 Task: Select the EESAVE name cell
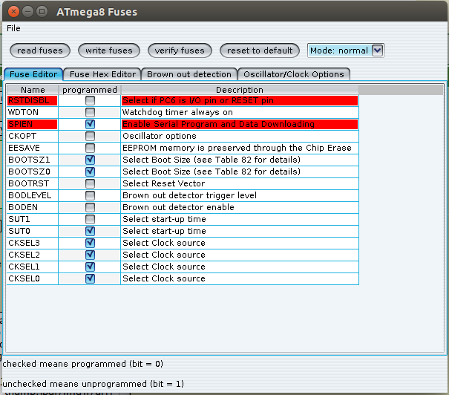(x=33, y=148)
